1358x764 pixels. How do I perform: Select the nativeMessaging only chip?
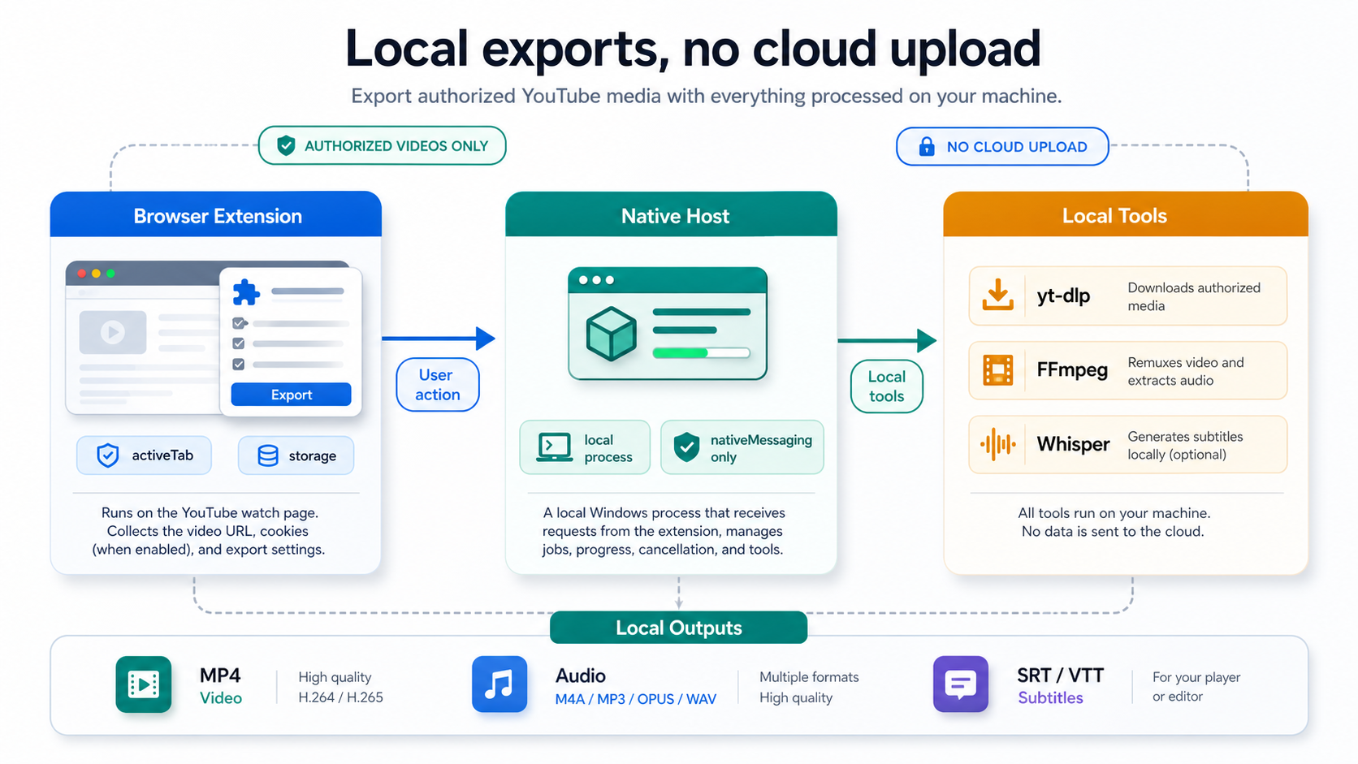coord(742,447)
